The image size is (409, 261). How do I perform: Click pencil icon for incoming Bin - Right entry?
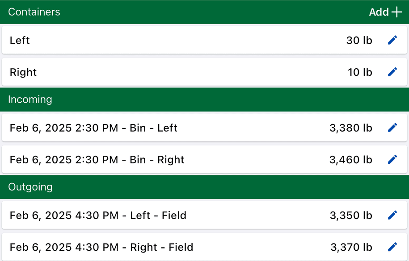point(392,160)
